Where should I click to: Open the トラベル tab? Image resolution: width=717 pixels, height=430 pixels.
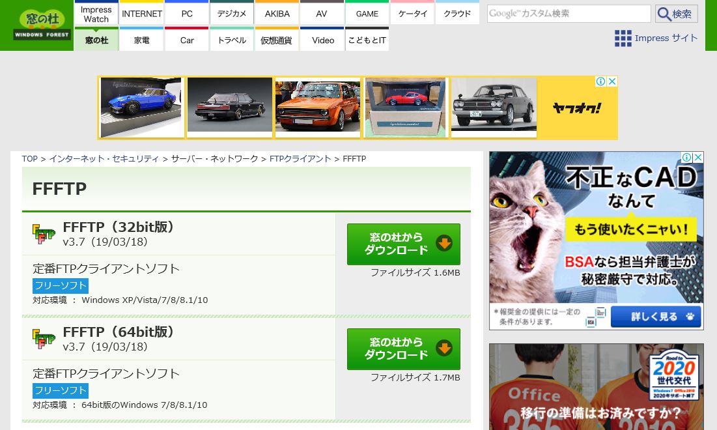[232, 40]
